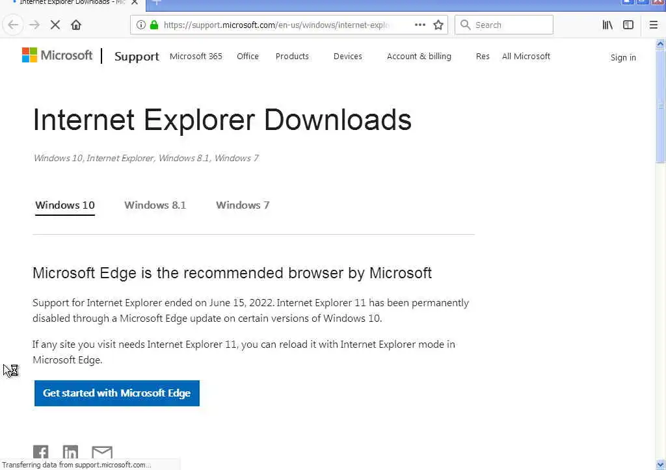
Task: Go back with the browser back arrow
Action: tap(13, 25)
